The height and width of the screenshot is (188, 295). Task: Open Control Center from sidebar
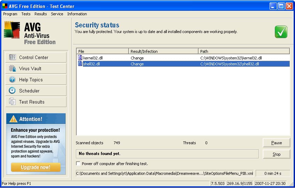point(36,57)
